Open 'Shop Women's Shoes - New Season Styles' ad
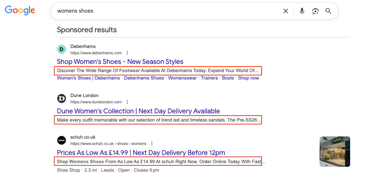 [120, 62]
